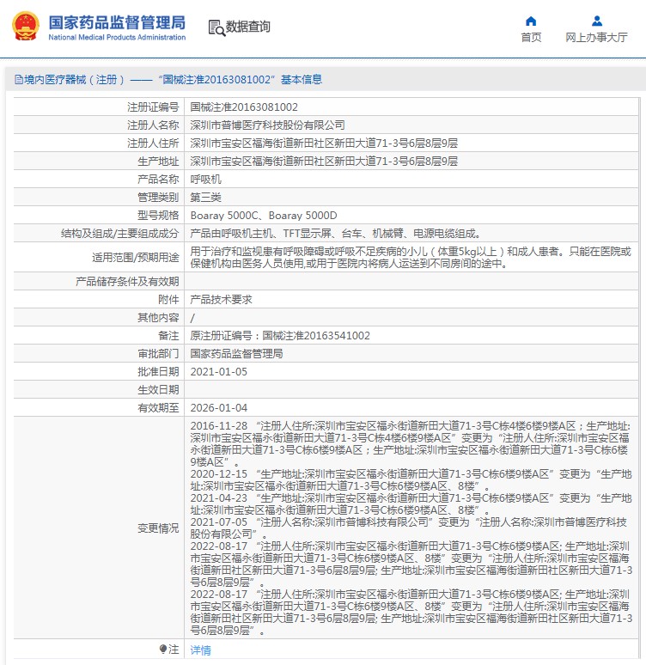Click the 变更情况 label
646x665 pixels.
tap(158, 528)
